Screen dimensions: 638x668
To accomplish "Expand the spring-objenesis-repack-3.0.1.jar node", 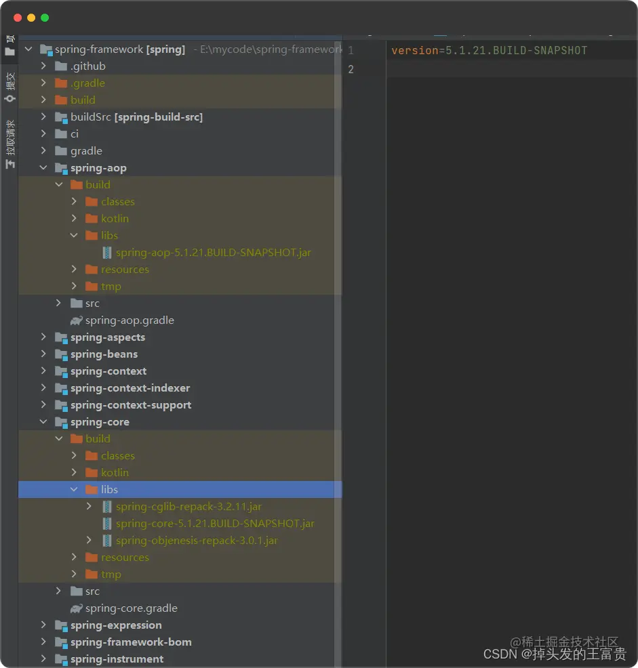I will pyautogui.click(x=89, y=540).
